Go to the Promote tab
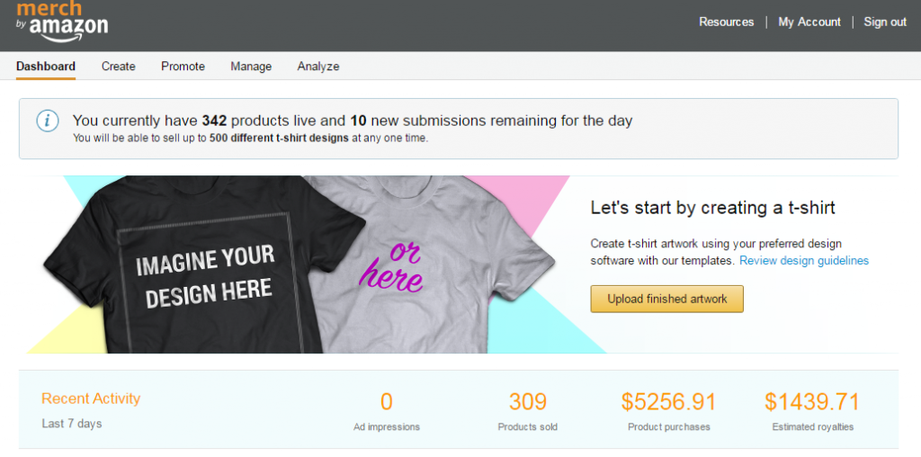Screen dimensions: 921x457 pos(183,67)
